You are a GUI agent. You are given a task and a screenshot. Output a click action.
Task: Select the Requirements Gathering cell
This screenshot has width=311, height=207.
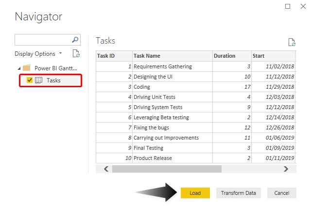point(173,66)
